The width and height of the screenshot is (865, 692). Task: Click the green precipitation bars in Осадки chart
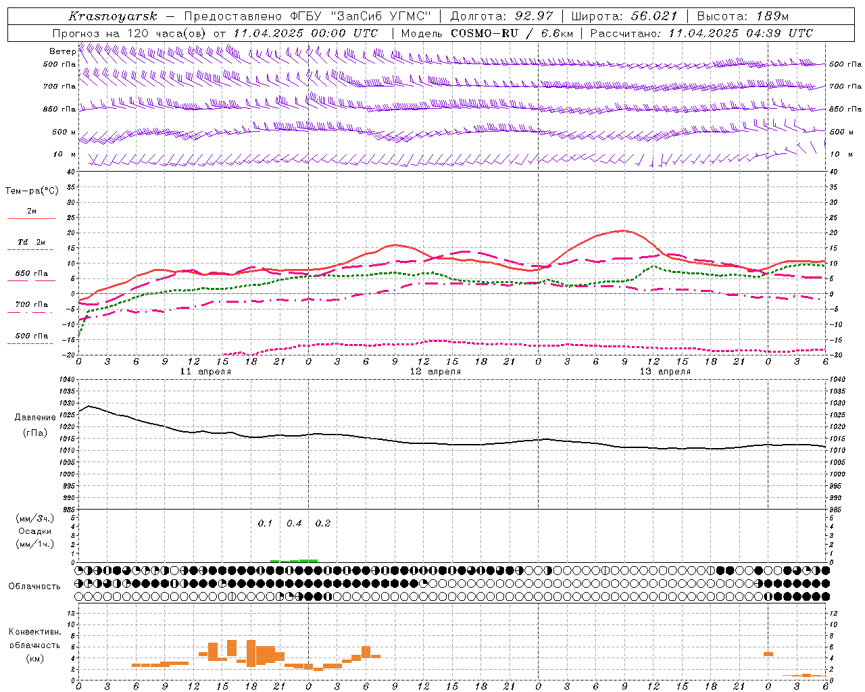pyautogui.click(x=294, y=560)
